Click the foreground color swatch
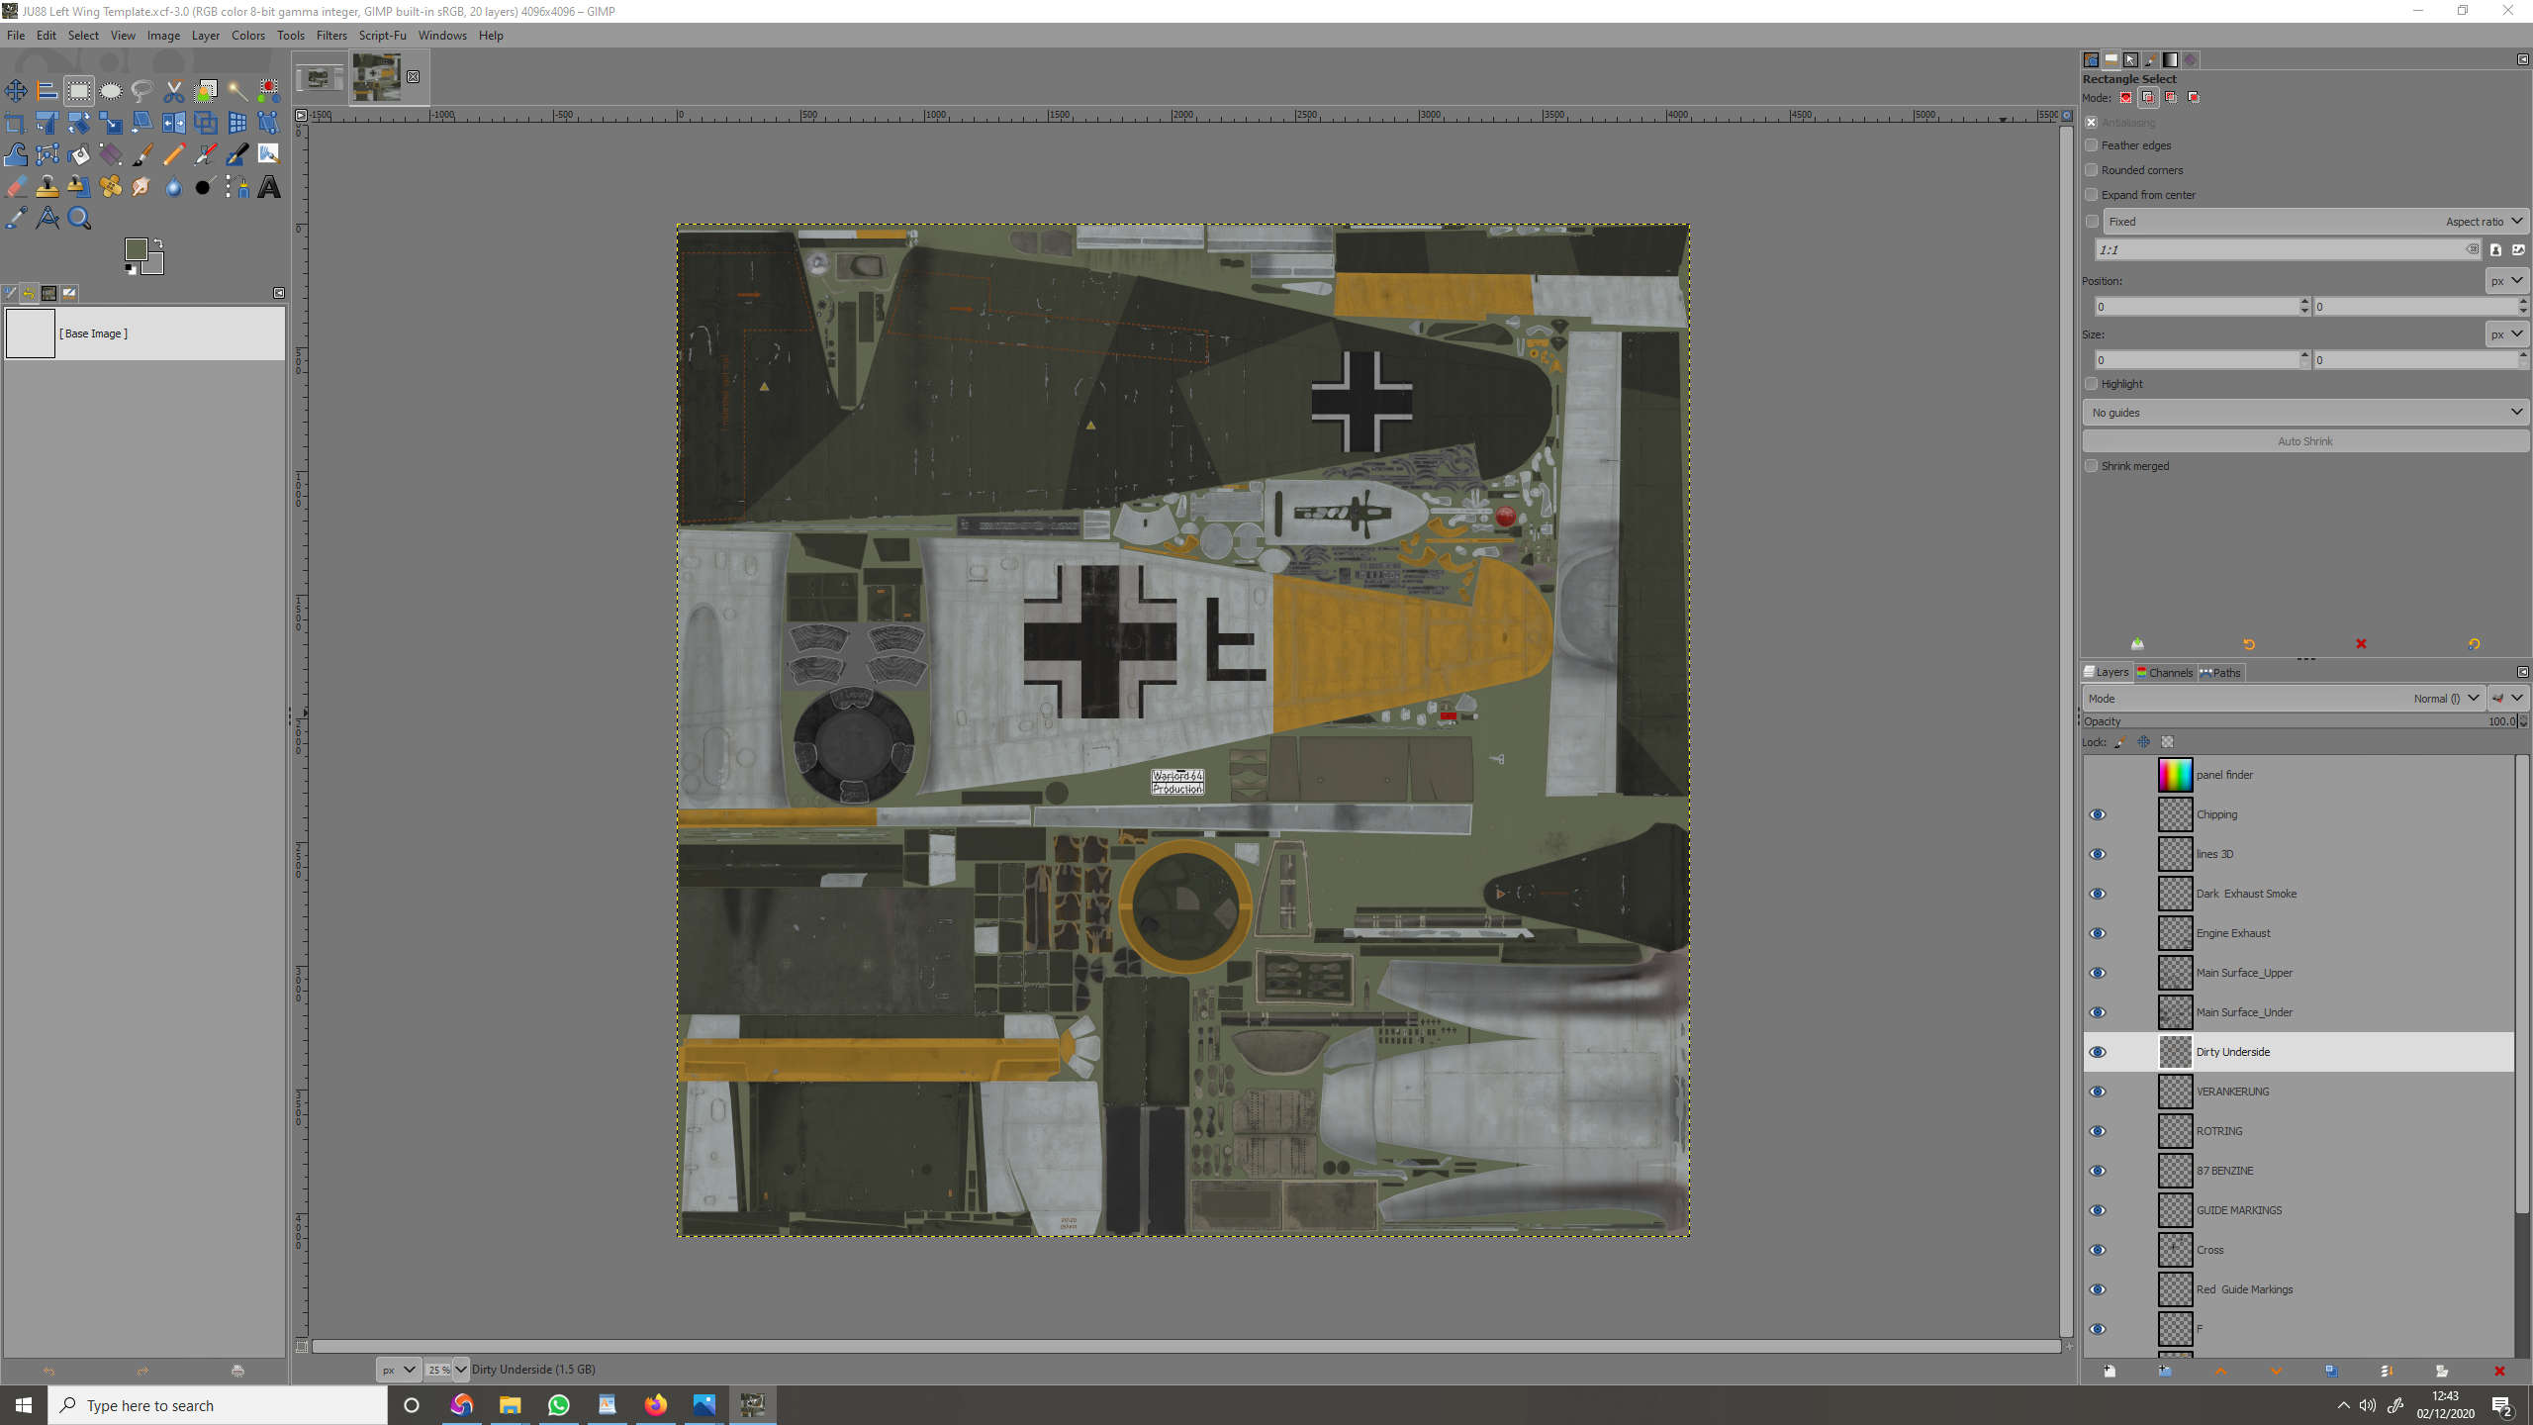Screen dimensions: 2533x1425 tap(136, 249)
